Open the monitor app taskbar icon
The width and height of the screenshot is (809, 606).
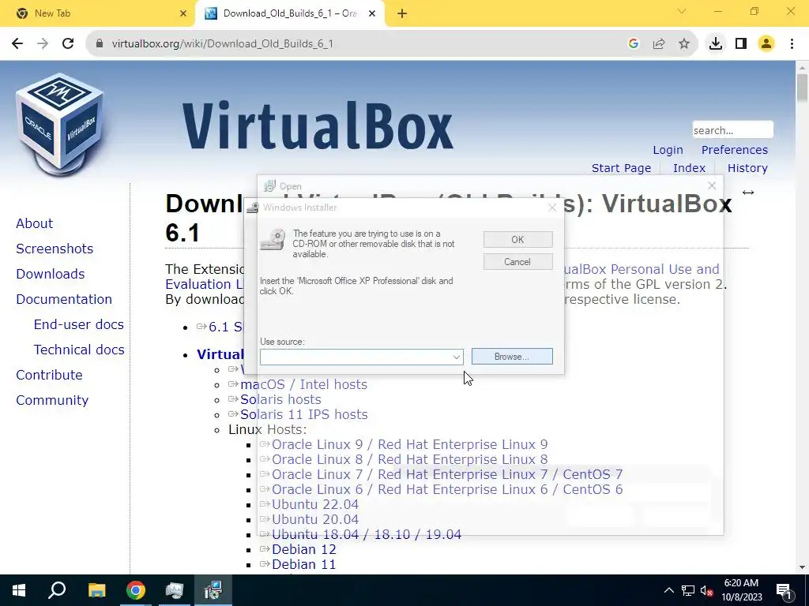pos(174,590)
